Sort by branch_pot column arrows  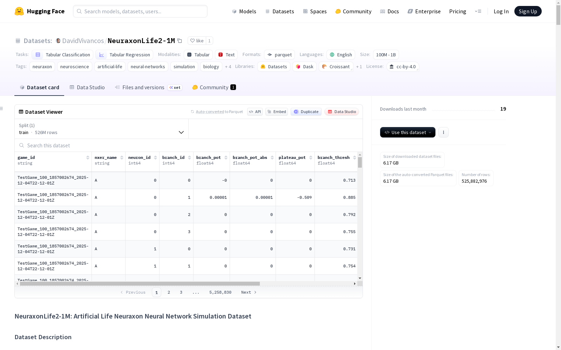[226, 157]
